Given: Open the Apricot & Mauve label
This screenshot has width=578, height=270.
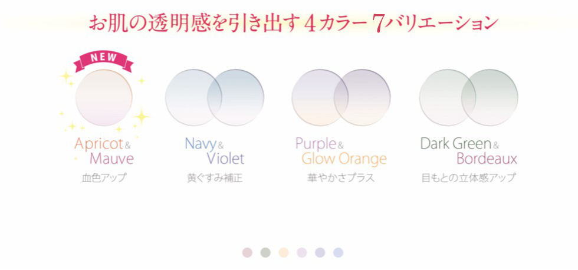Looking at the screenshot, I should [x=104, y=151].
